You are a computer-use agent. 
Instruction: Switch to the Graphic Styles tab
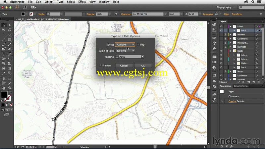pos(241,86)
